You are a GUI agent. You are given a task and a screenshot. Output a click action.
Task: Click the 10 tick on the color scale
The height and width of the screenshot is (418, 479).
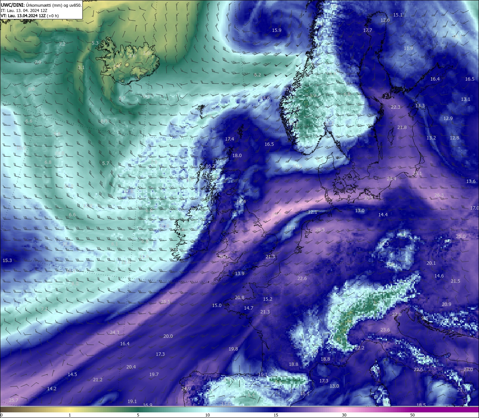[207, 415]
